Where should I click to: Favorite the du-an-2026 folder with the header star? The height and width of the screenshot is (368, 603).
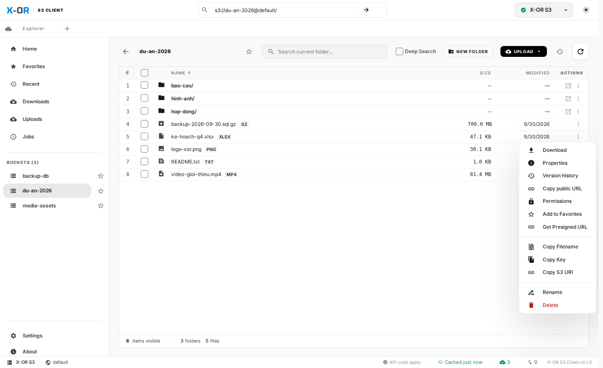click(249, 51)
